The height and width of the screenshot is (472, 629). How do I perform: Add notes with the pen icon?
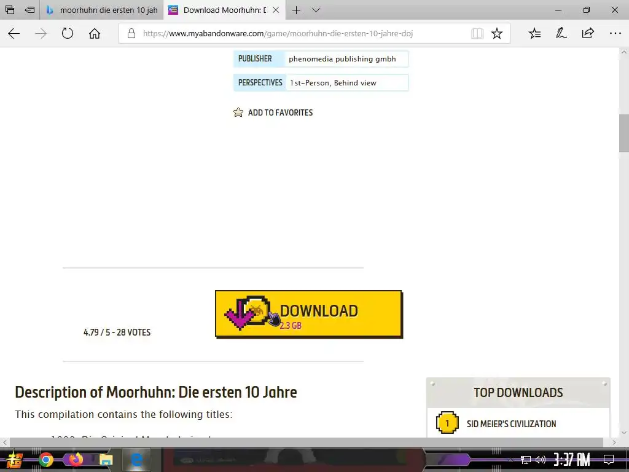(x=561, y=33)
